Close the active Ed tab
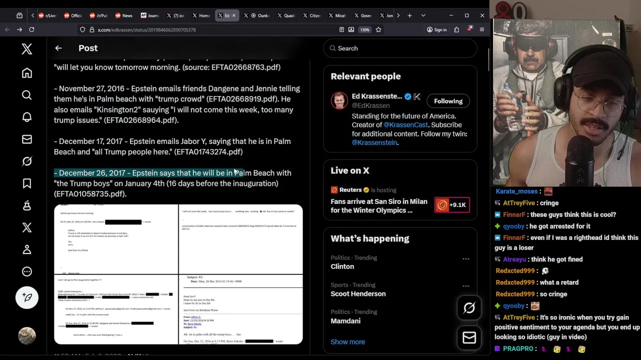Screen dimensions: 641x360 pyautogui.click(x=233, y=15)
